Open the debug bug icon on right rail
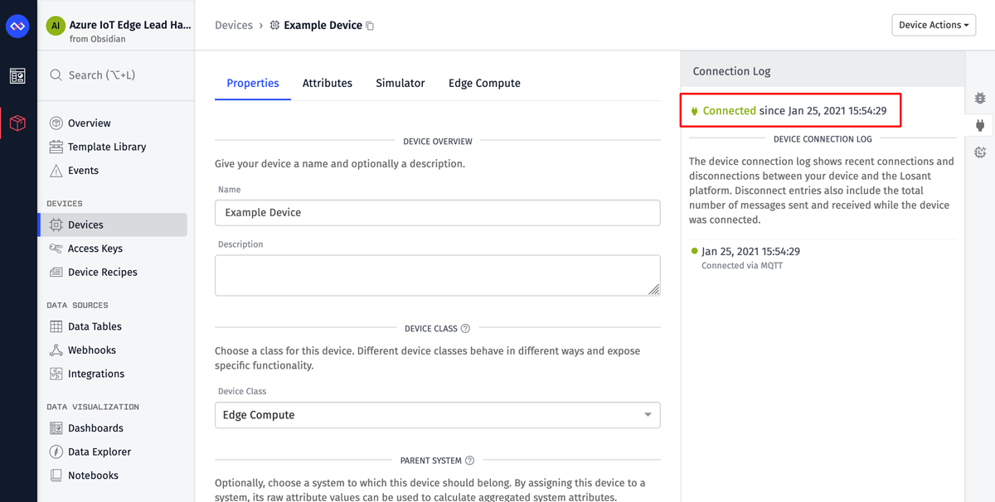 [x=980, y=98]
